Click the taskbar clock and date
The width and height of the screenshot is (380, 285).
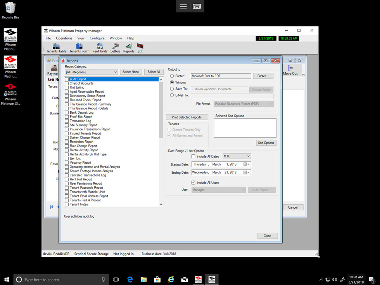[356, 280]
